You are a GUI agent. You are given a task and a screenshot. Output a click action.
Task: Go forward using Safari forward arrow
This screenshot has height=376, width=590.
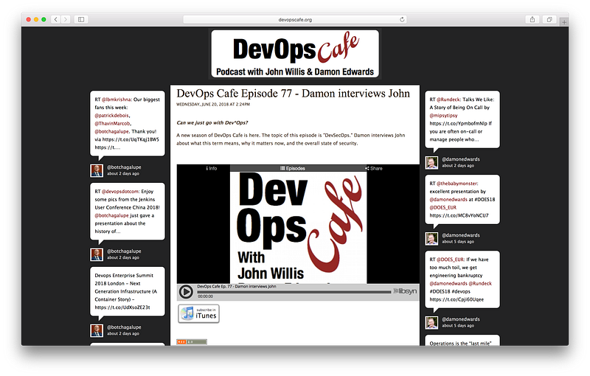(x=66, y=20)
